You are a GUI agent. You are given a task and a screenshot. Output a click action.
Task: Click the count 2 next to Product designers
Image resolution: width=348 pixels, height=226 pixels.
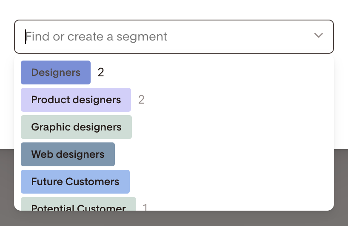tap(141, 100)
